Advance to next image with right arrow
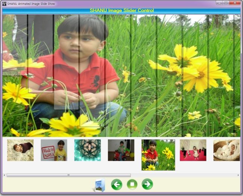Image resolution: width=243 pixels, height=196 pixels. coord(147,184)
